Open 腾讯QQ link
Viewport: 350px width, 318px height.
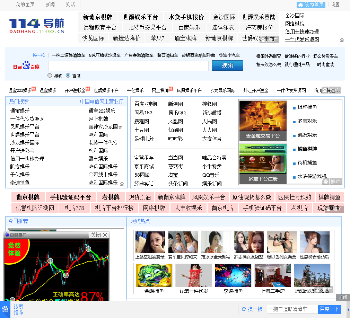click(177, 113)
